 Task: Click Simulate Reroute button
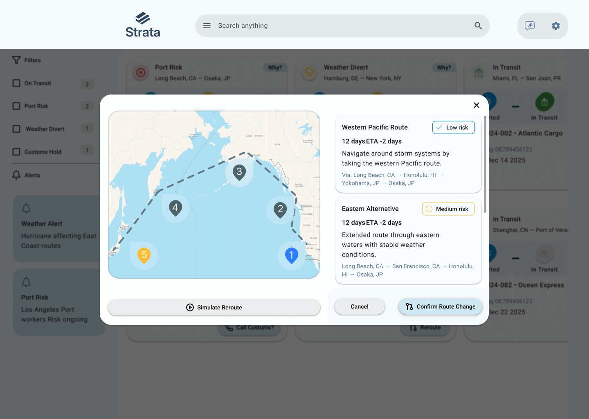(214, 307)
